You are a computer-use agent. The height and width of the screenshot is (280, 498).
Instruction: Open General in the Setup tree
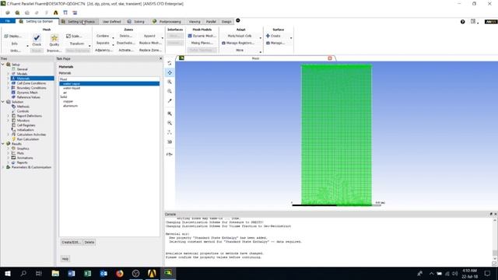[23, 69]
